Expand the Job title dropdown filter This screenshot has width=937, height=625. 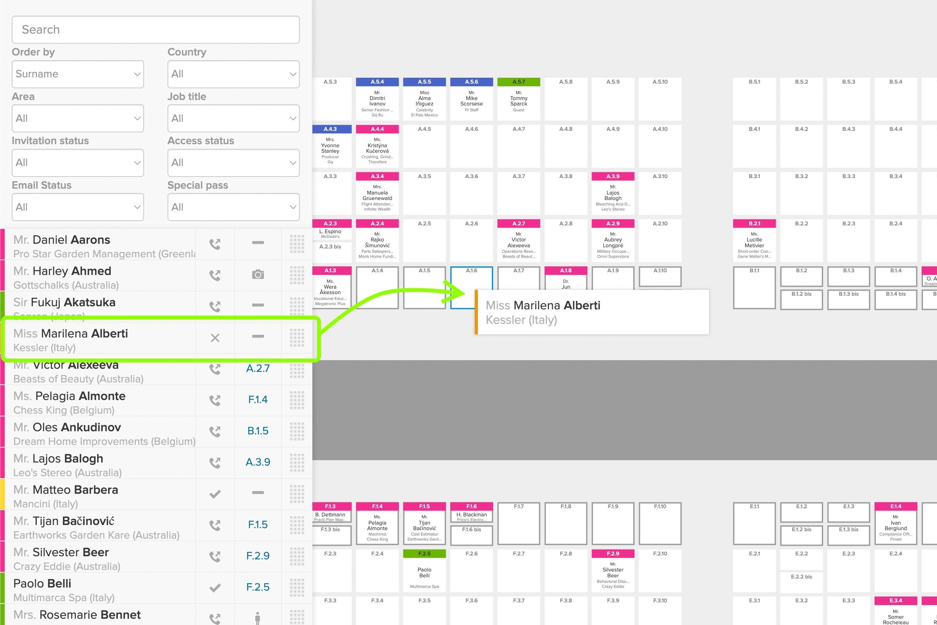233,119
